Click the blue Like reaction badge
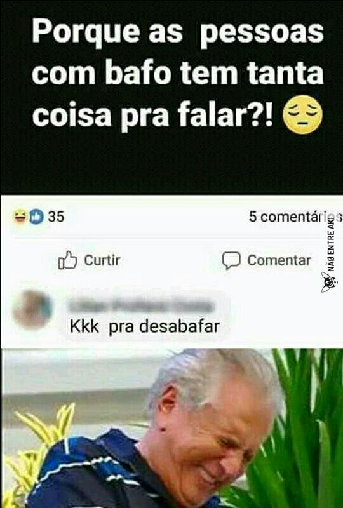 36,217
